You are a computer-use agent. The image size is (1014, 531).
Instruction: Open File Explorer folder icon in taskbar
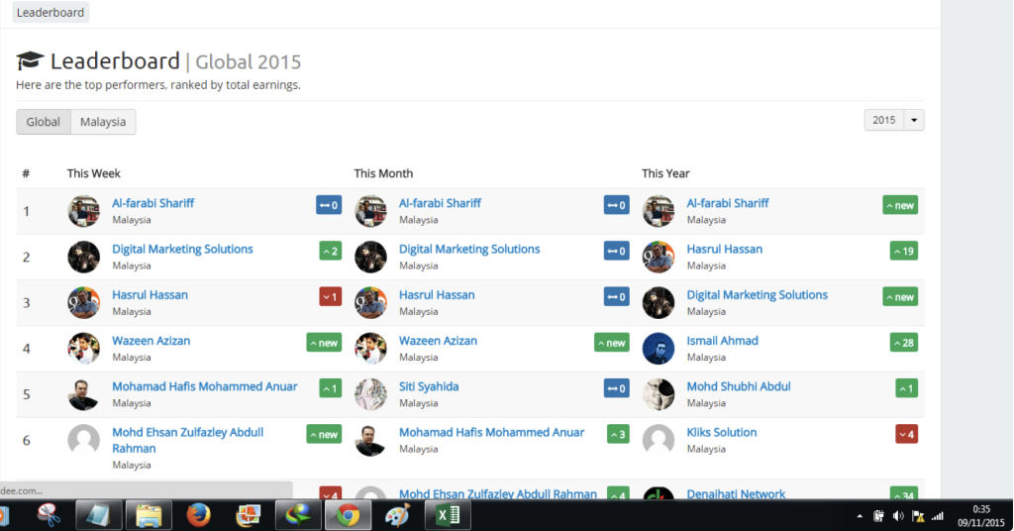pos(149,515)
